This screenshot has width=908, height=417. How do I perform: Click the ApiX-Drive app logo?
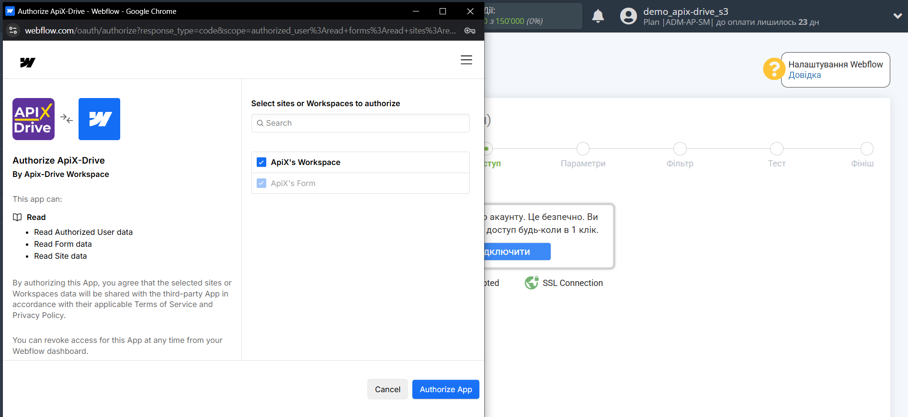(x=34, y=119)
